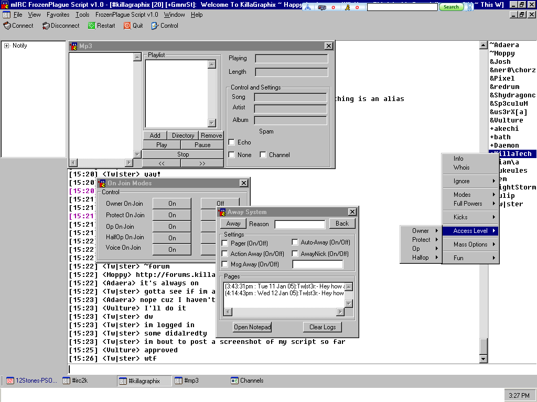Switch to the #killagraphix channel tab

coord(144,381)
